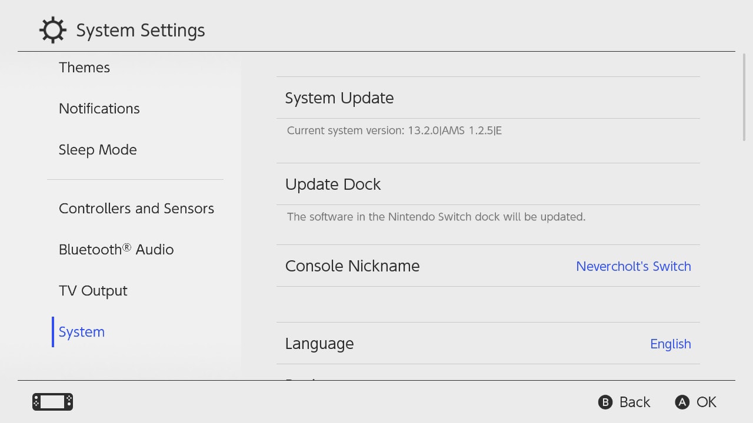Click Nevercholt's Switch nickname link
The height and width of the screenshot is (423, 753).
(633, 266)
